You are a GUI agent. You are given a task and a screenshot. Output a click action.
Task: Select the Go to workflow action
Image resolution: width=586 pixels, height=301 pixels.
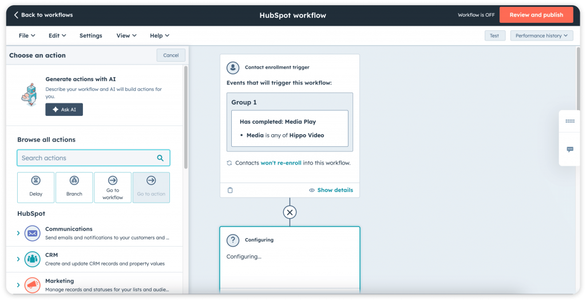(113, 187)
